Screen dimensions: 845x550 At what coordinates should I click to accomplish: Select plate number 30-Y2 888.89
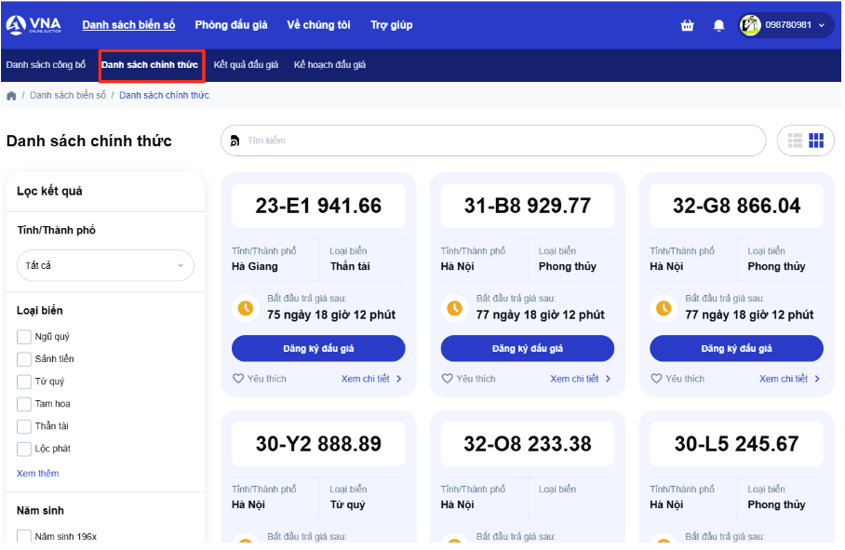click(x=318, y=445)
